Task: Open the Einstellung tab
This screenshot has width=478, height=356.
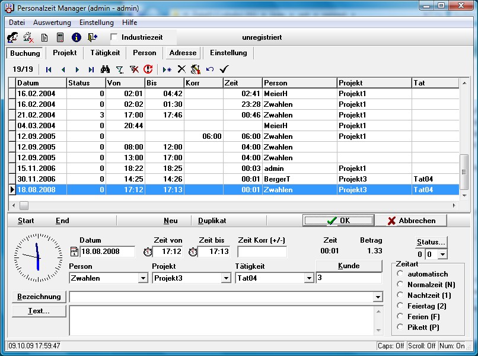Action: pos(228,53)
